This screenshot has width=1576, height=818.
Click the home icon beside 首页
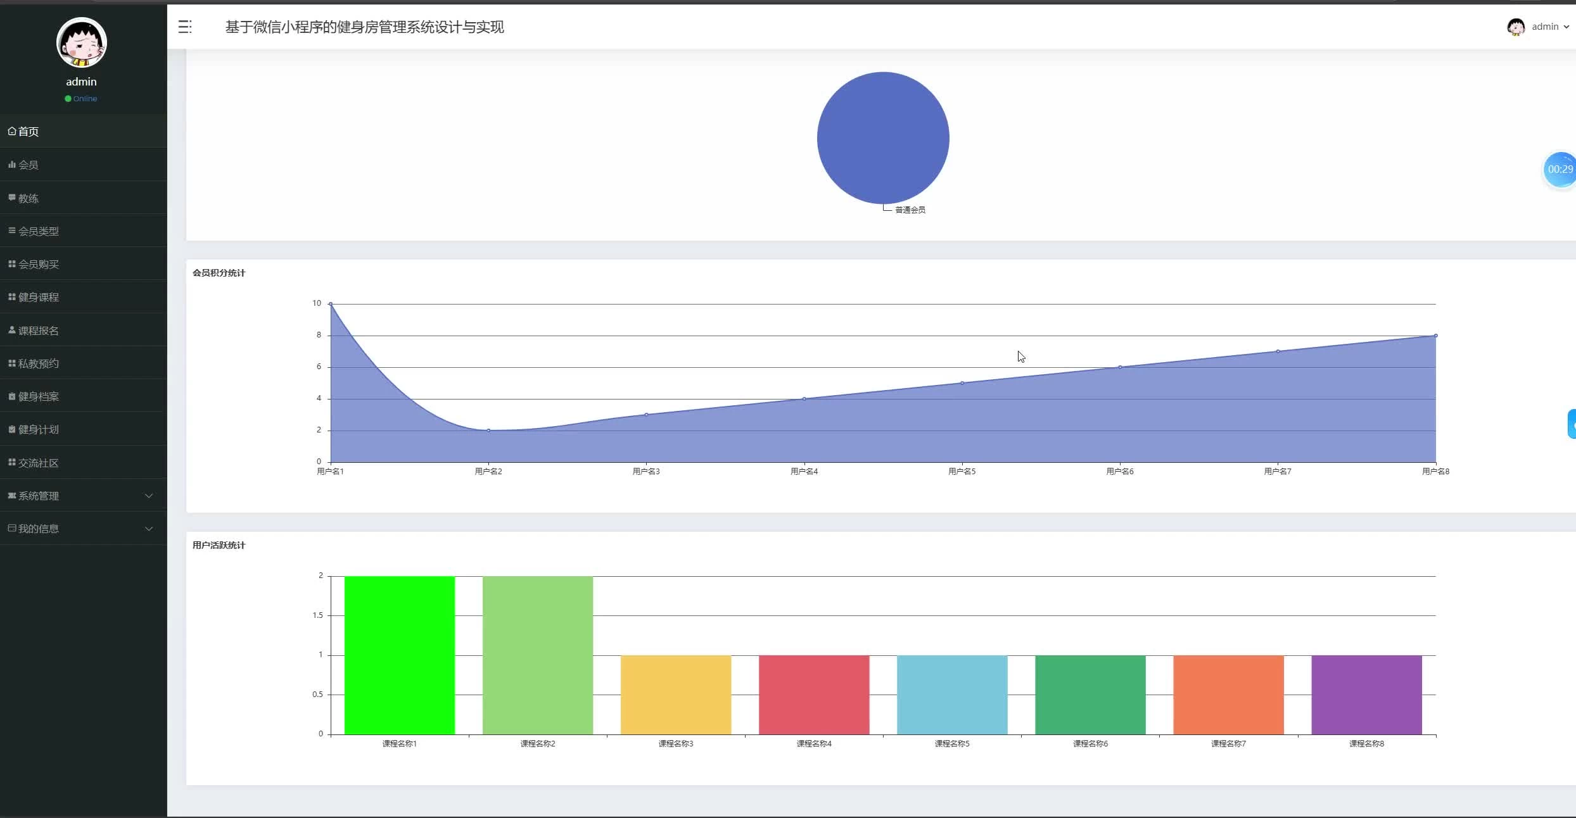point(11,131)
